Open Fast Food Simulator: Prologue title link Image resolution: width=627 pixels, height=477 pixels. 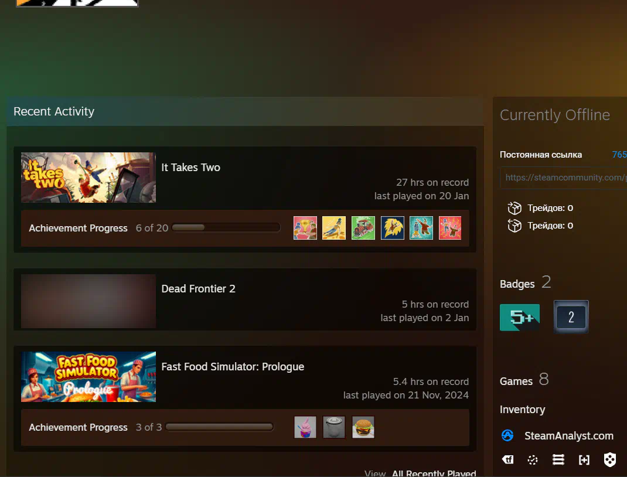pos(233,367)
